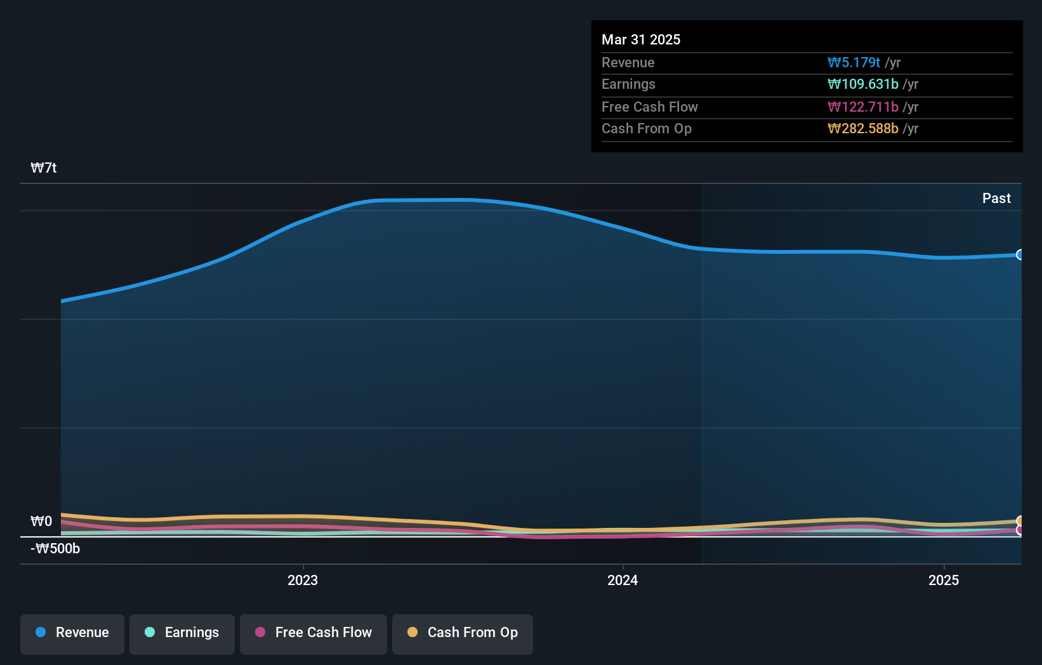Toggle the Free Cash Flow legend button
This screenshot has height=665, width=1042.
313,634
